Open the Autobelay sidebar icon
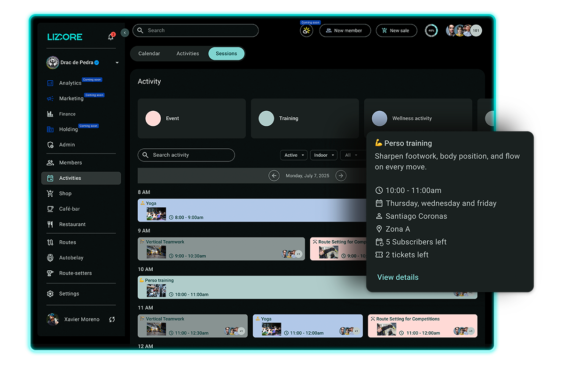 [50, 258]
